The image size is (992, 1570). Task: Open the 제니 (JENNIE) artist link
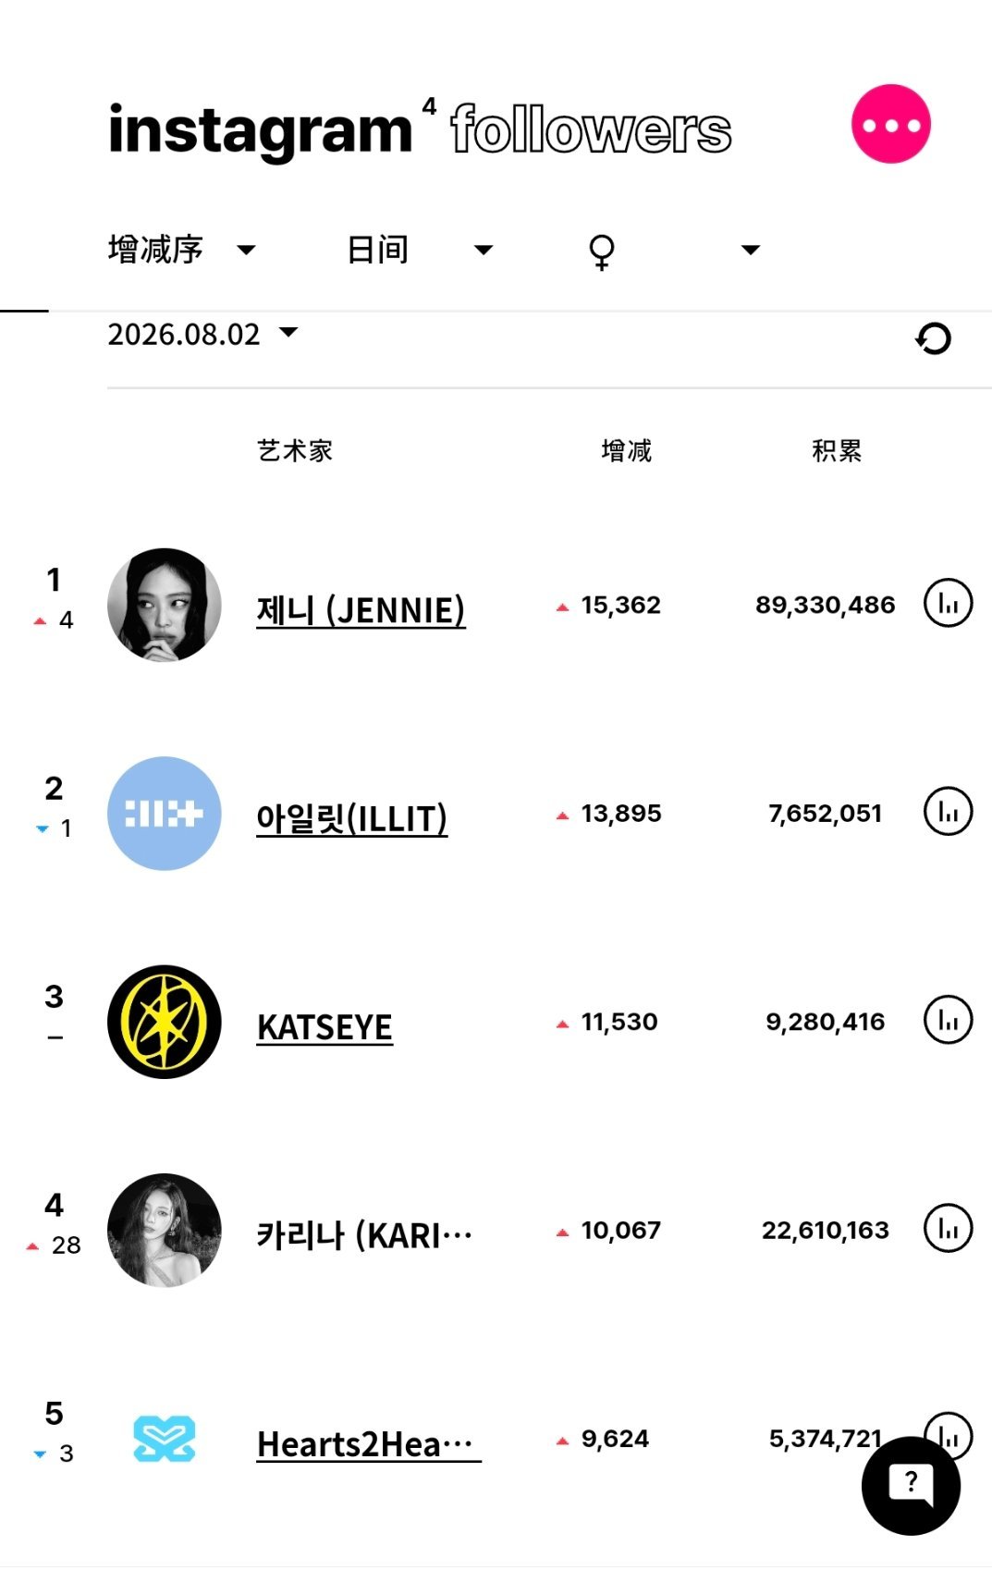(361, 610)
